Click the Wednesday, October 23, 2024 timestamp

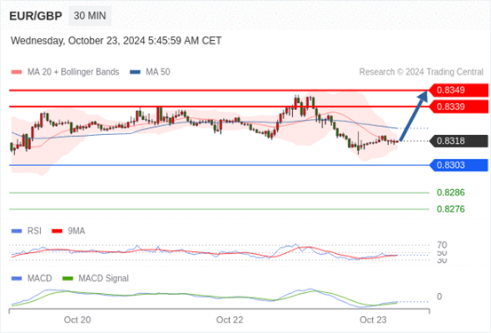(x=116, y=41)
